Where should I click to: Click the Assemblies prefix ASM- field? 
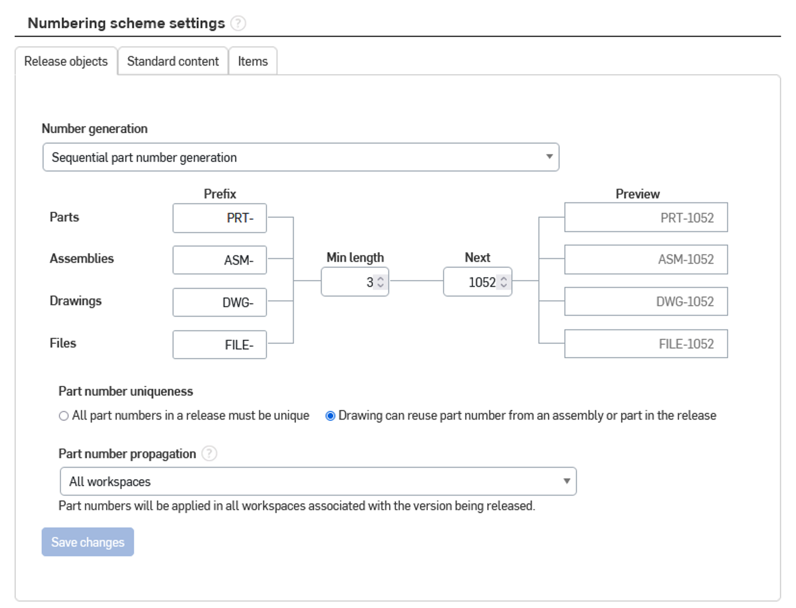coord(219,260)
